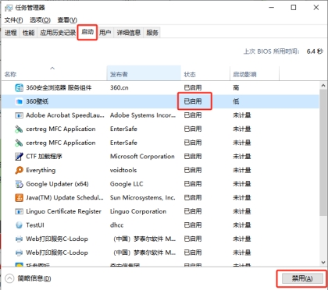Minimize the 任务管理器 window
Viewport: 328px width, 290px height.
point(272,8)
